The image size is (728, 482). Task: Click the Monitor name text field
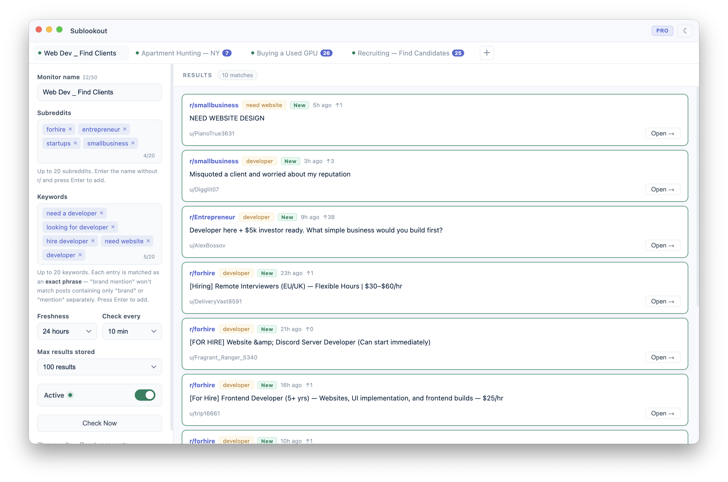coord(99,92)
